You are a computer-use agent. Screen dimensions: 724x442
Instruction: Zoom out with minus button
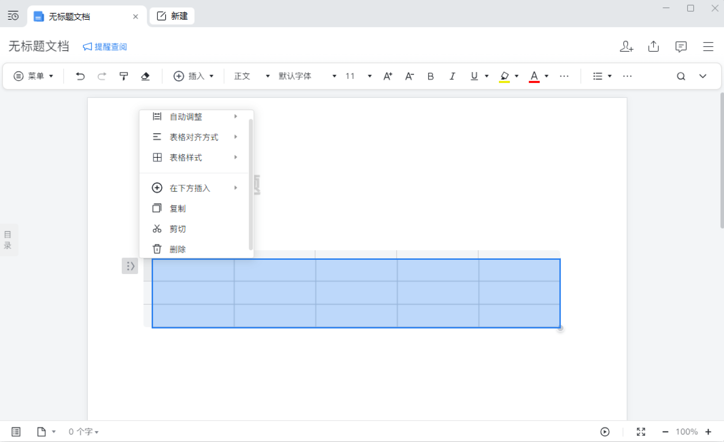665,432
